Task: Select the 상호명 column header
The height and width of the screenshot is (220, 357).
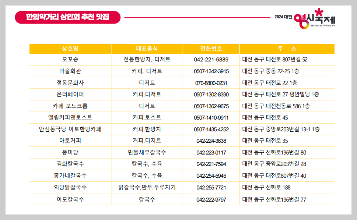Action: 70,49
